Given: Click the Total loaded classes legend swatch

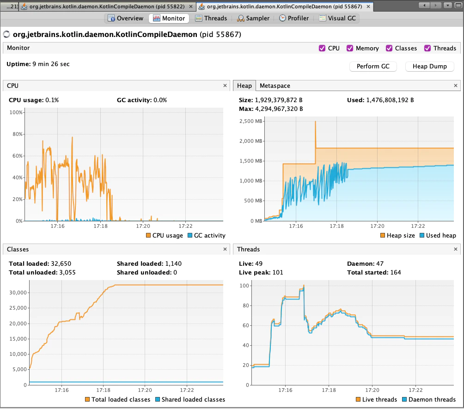Looking at the screenshot, I should pos(87,400).
